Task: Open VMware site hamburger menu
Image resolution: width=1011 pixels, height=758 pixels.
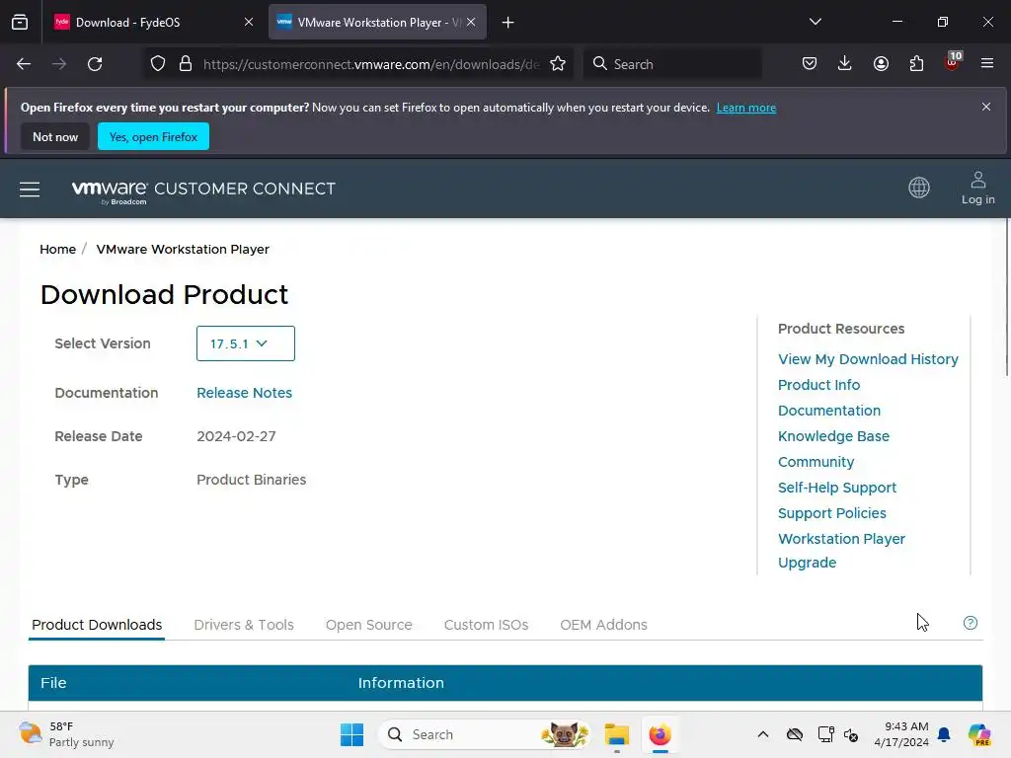Action: coord(30,189)
